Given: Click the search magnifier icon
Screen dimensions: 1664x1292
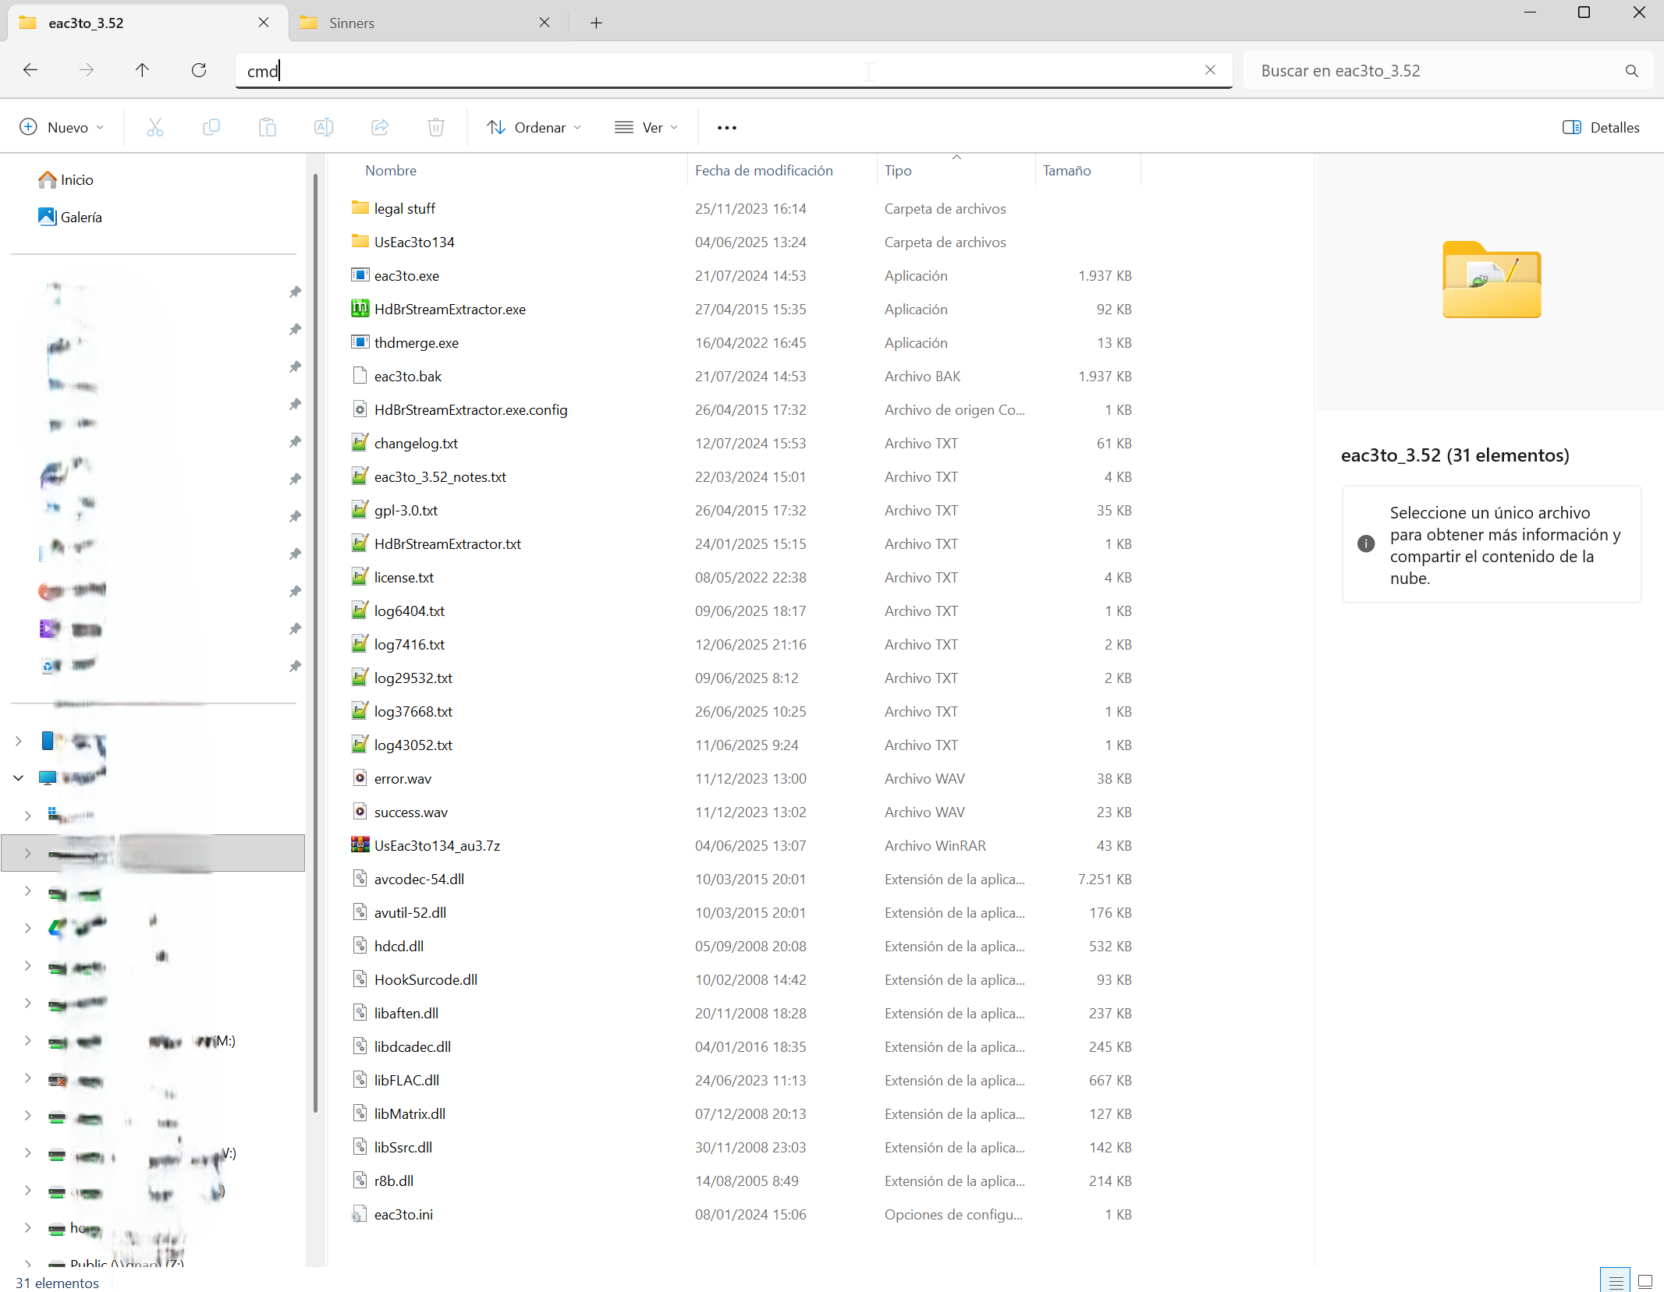Looking at the screenshot, I should pyautogui.click(x=1631, y=71).
